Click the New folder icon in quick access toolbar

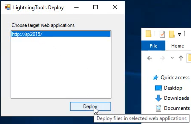tap(172, 34)
